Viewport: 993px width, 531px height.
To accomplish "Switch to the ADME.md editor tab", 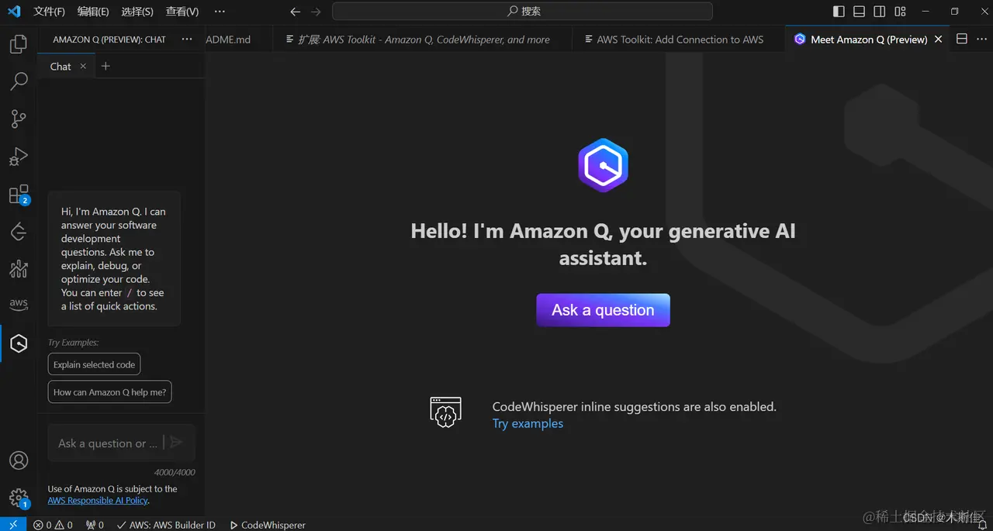I will coord(228,40).
